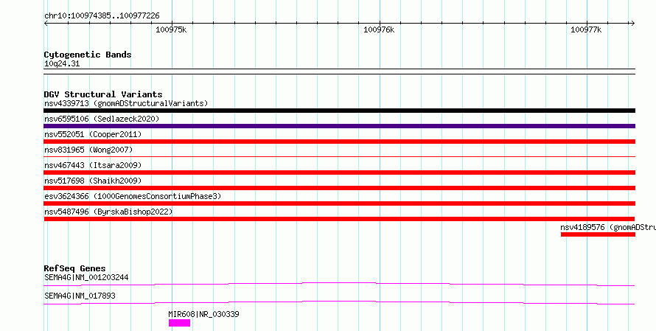Open variant nsv6595106 (Sedlazeck2020) label
This screenshot has width=656, height=331.
102,119
